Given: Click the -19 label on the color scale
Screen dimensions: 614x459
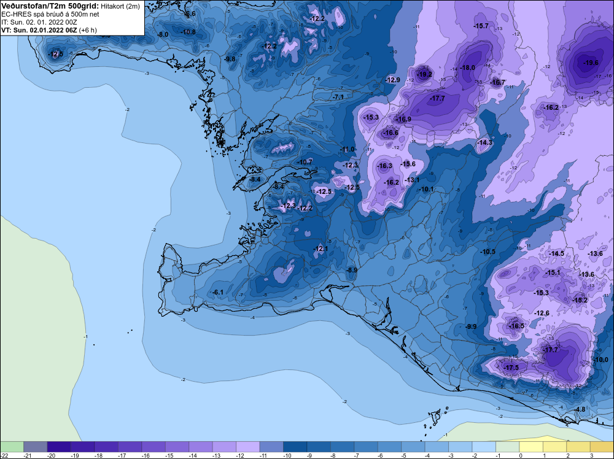Looking at the screenshot, I should 75,455.
